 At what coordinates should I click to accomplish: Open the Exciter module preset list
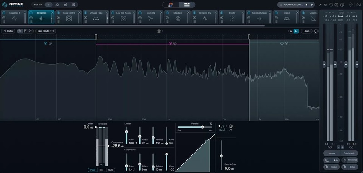[x=222, y=21]
